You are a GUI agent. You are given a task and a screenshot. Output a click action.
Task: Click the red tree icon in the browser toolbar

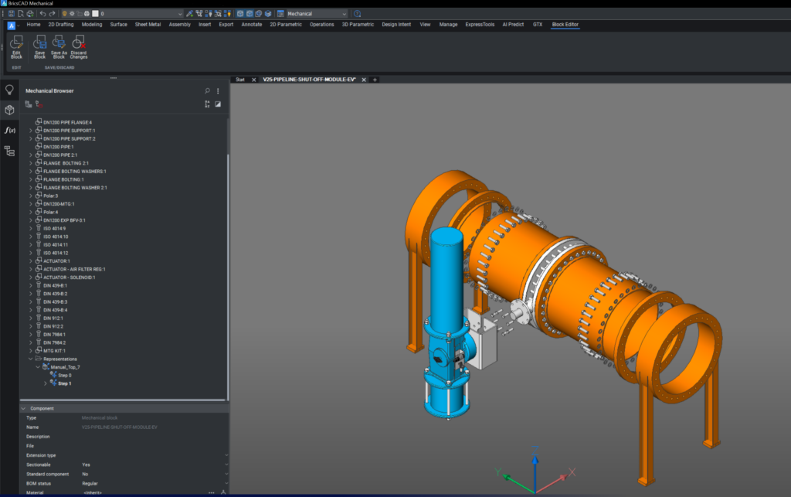click(x=39, y=104)
